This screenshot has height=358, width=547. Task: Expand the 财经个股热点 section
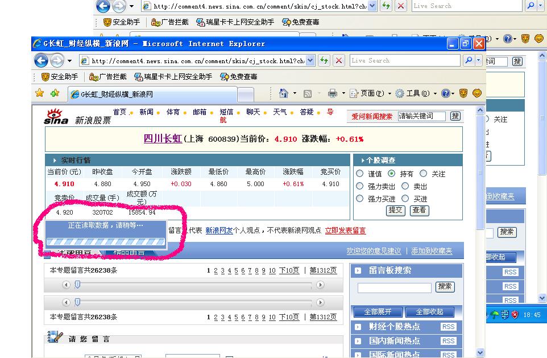(x=358, y=327)
